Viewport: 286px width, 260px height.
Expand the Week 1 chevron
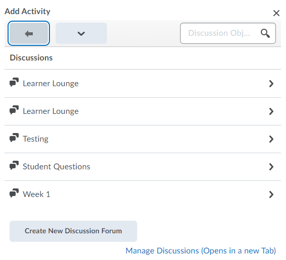(271, 194)
